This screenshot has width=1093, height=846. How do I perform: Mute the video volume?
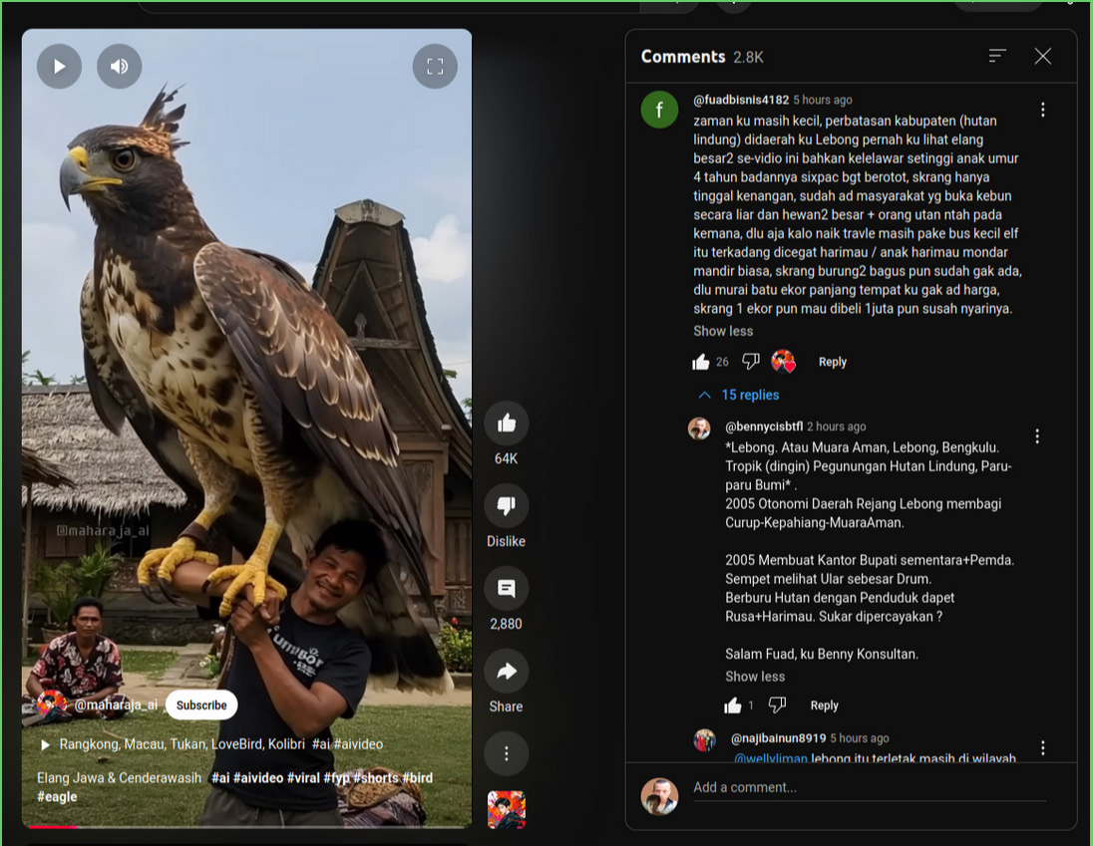tap(120, 66)
